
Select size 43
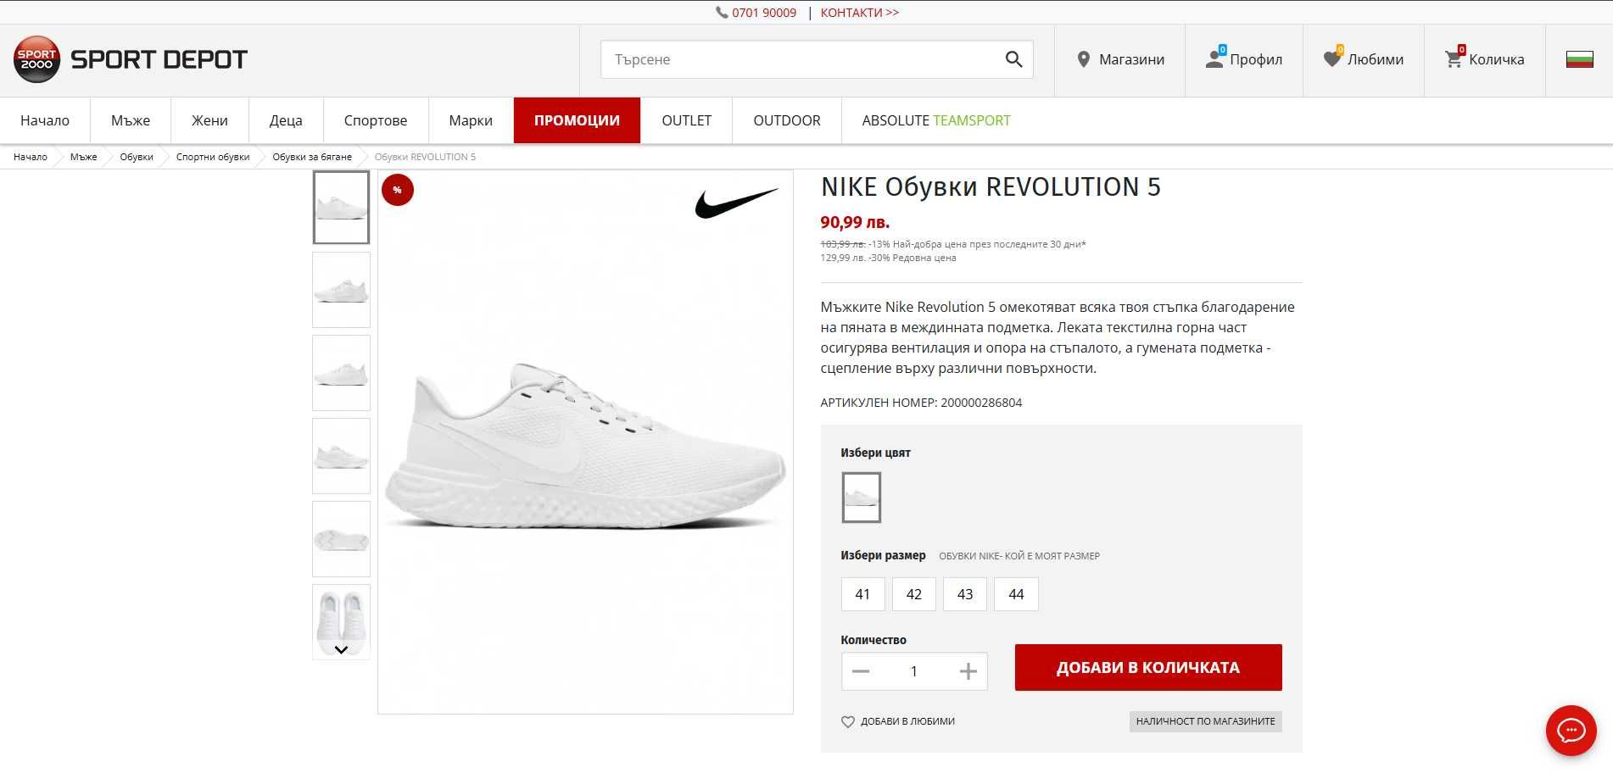[965, 594]
